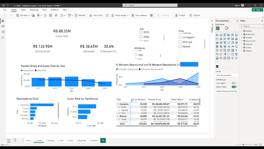264x149 pixels.
Task: Select the Python visual icon
Action: tap(217, 54)
